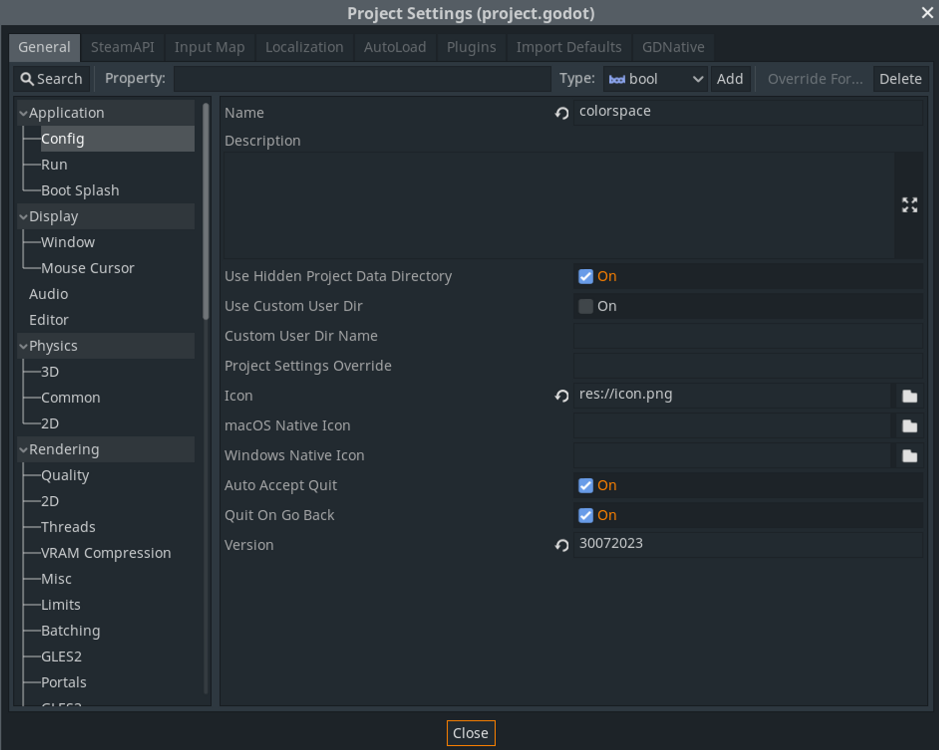Click the Delete button
939x750 pixels.
click(x=901, y=79)
